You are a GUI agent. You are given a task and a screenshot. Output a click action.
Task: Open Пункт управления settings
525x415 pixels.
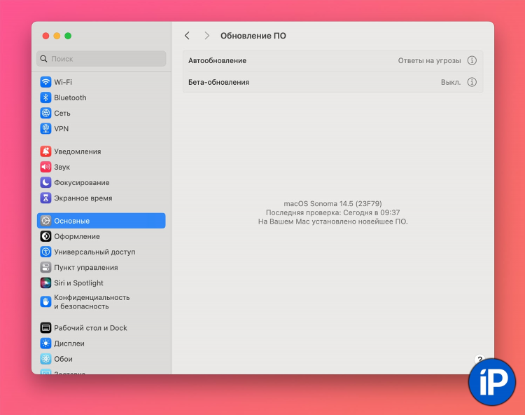click(x=101, y=268)
